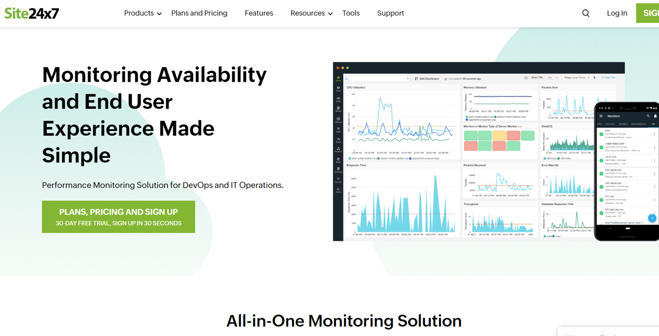Go to Plans and Pricing page
The height and width of the screenshot is (336, 659).
199,13
